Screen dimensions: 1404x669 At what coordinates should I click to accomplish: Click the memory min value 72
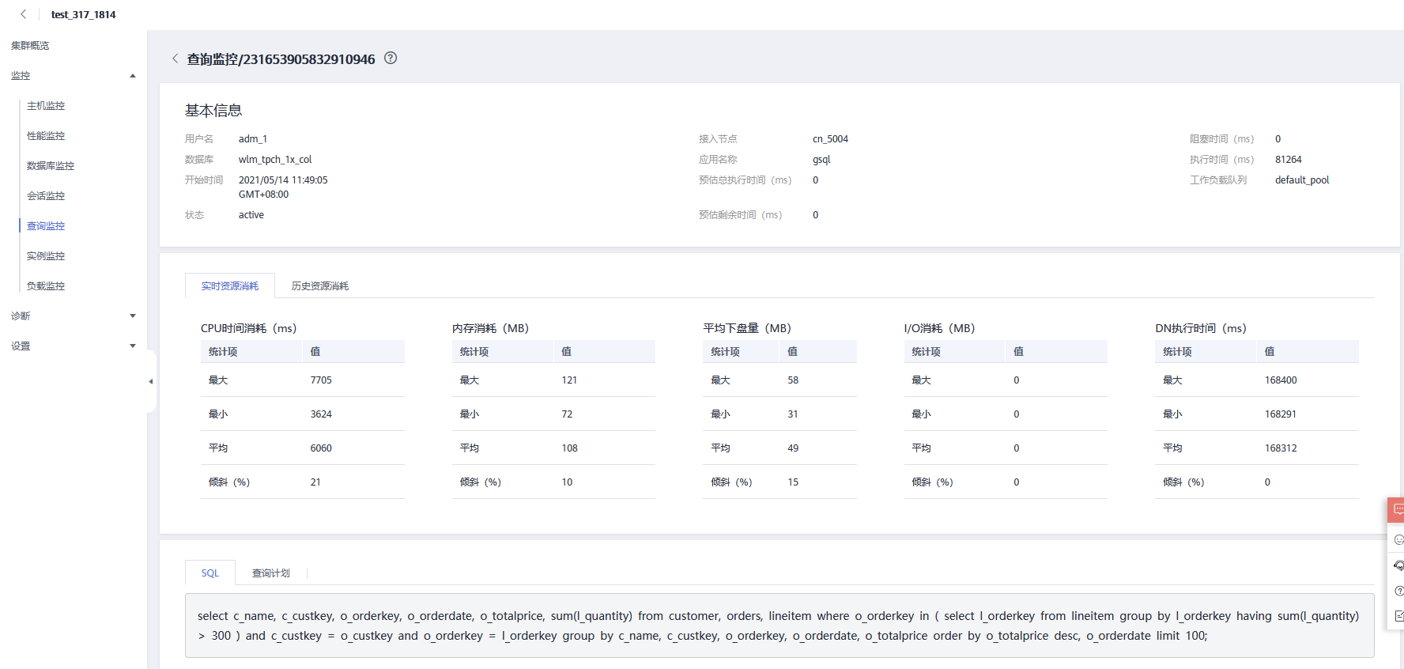point(567,414)
